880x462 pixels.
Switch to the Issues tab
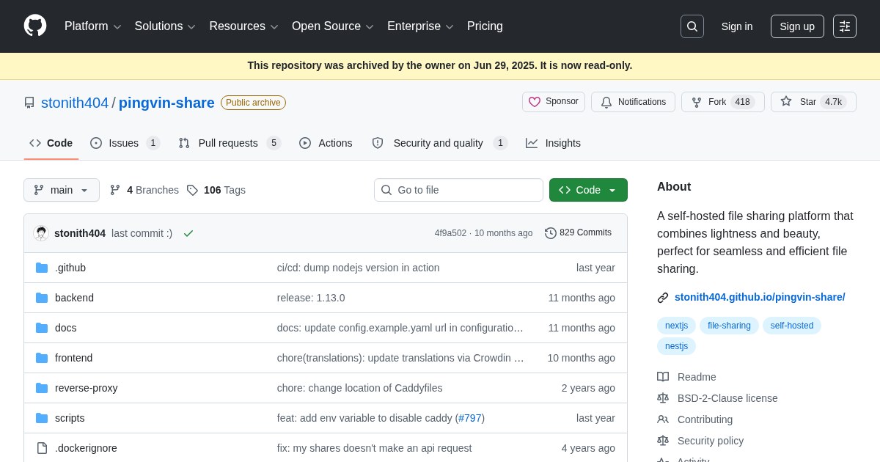[125, 143]
